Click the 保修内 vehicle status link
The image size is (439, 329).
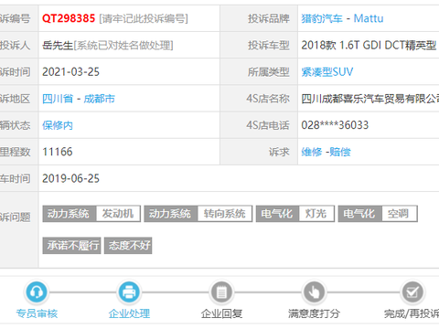click(x=58, y=125)
